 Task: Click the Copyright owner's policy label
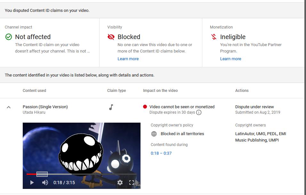click(x=172, y=125)
